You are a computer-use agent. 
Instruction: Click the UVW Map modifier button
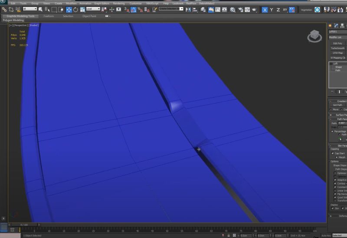(338, 53)
